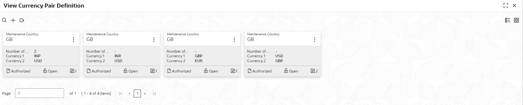Open options menu on GBP/EUR card

[234, 40]
